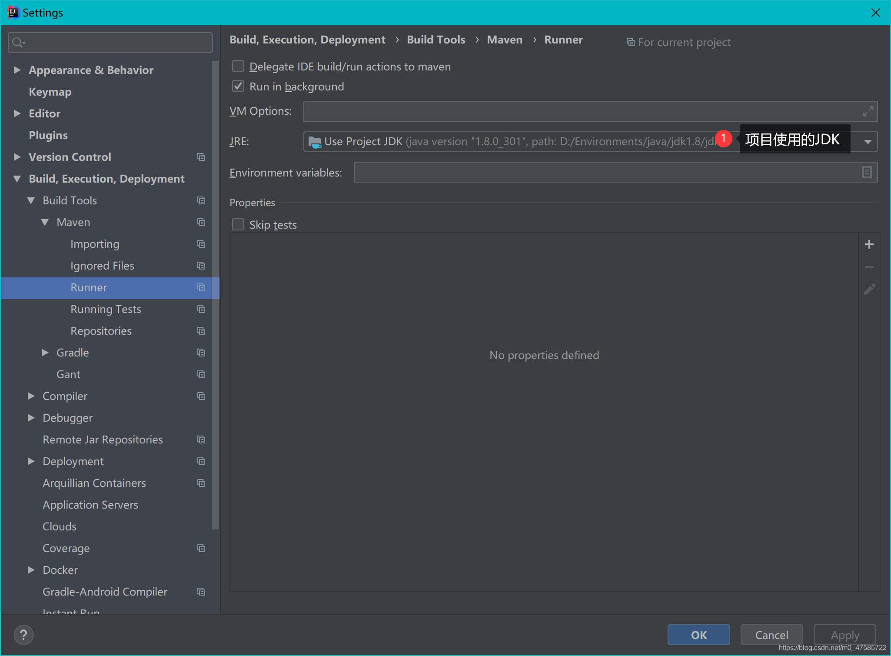Expand the Debugger node
891x656 pixels.
[31, 418]
